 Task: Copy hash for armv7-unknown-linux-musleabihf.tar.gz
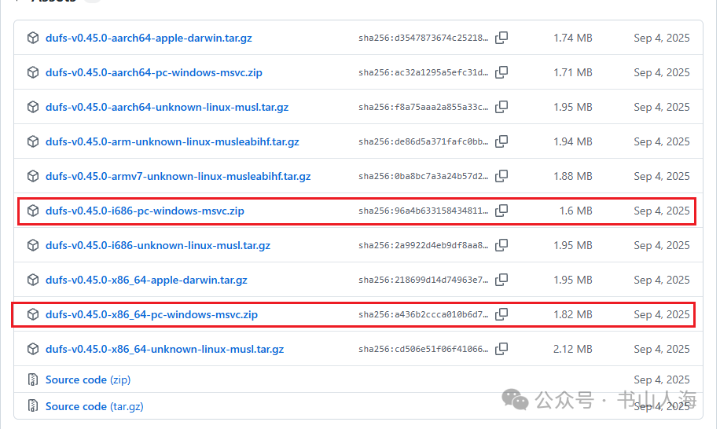coord(501,176)
